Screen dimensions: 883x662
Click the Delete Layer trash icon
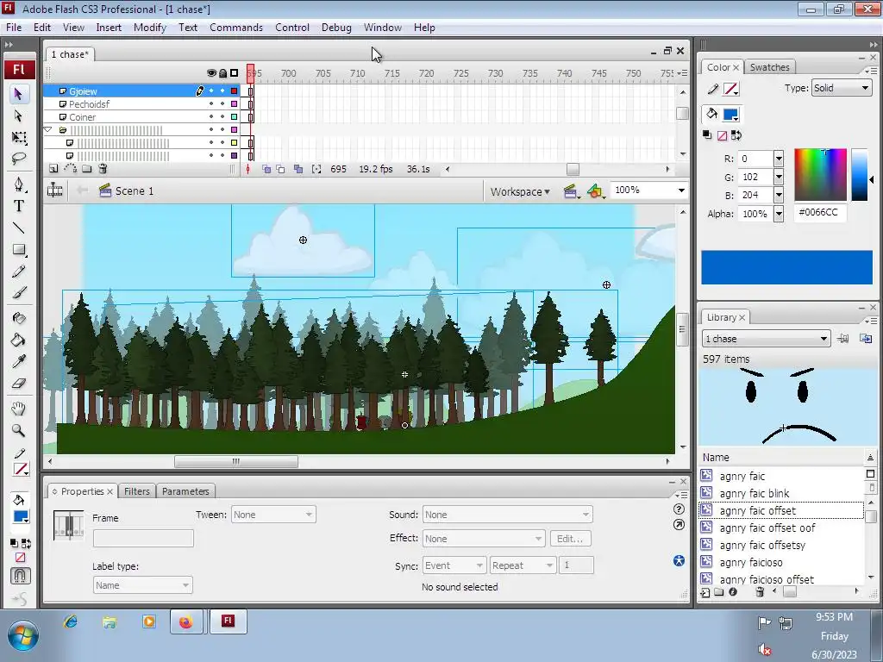pyautogui.click(x=103, y=168)
